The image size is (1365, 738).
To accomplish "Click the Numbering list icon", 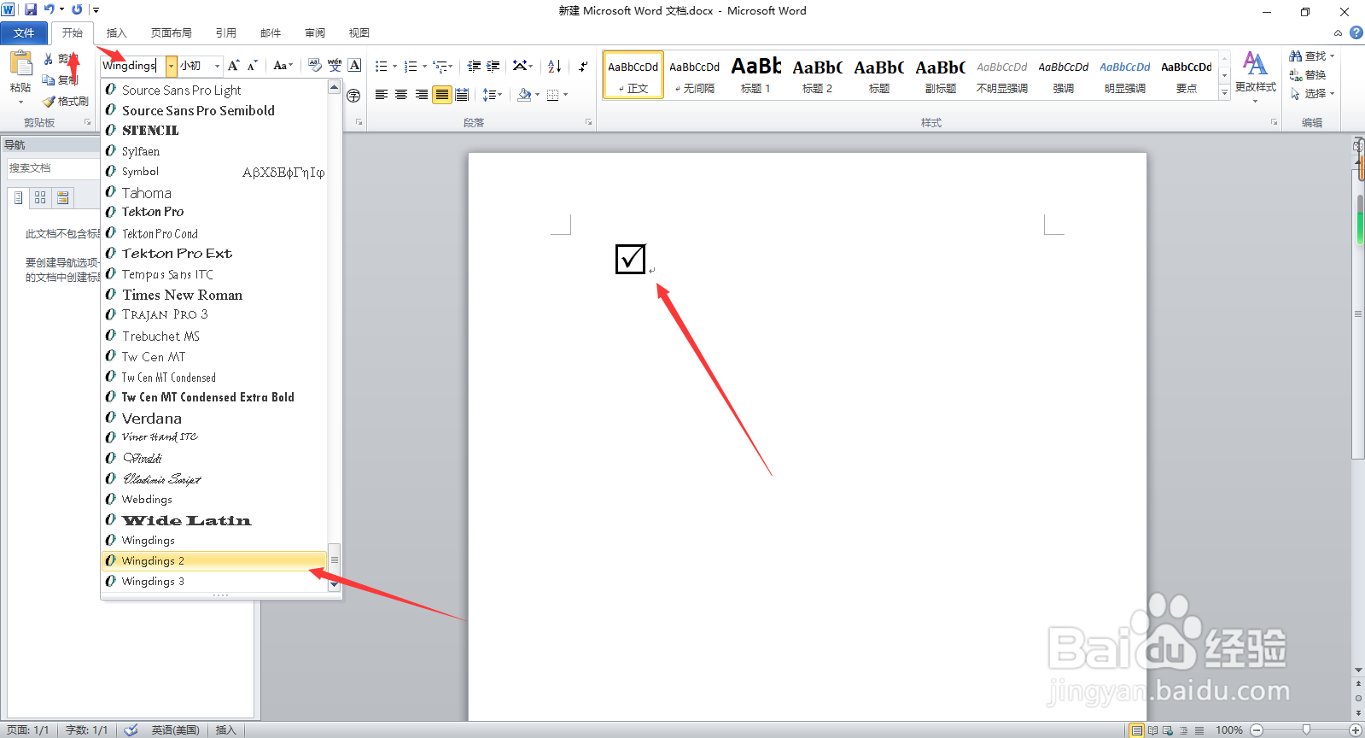I will [411, 66].
